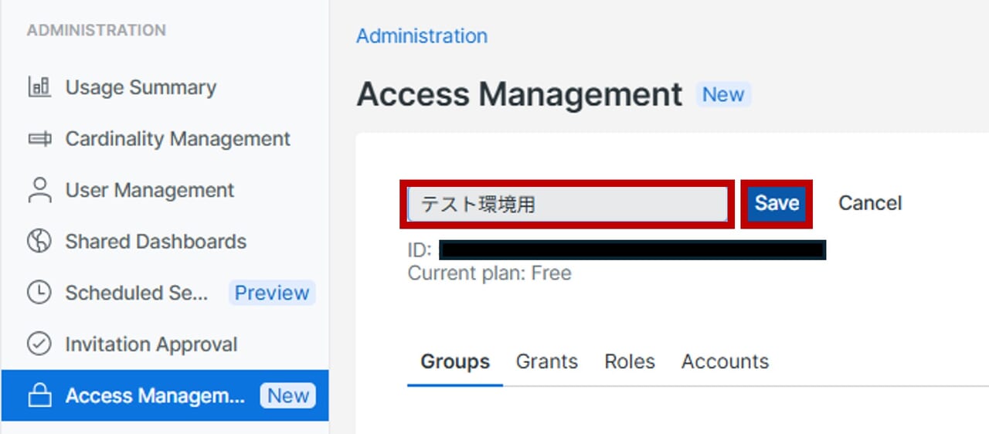Click the Scheduled Searches clock icon
Screen dimensions: 989x434
(x=39, y=293)
